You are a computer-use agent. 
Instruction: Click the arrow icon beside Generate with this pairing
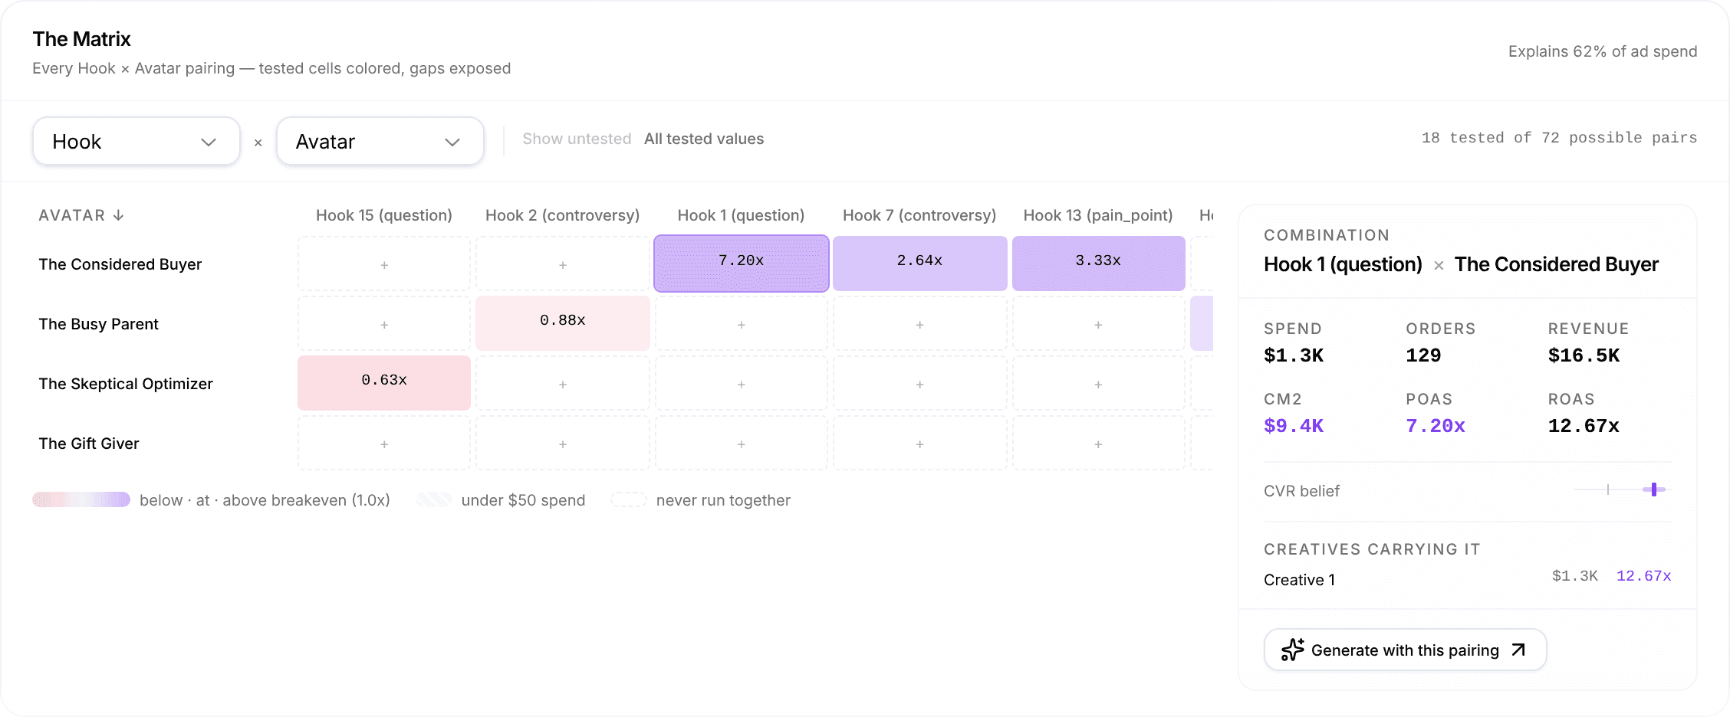point(1518,650)
